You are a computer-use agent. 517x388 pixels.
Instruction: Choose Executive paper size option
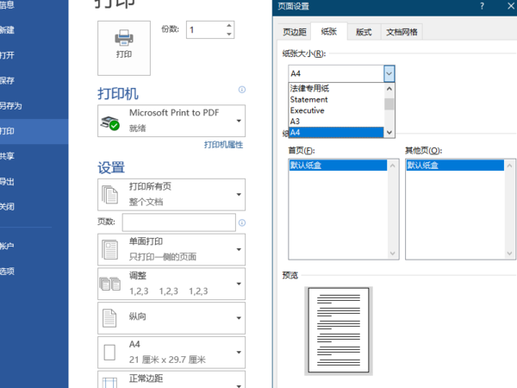coord(336,110)
